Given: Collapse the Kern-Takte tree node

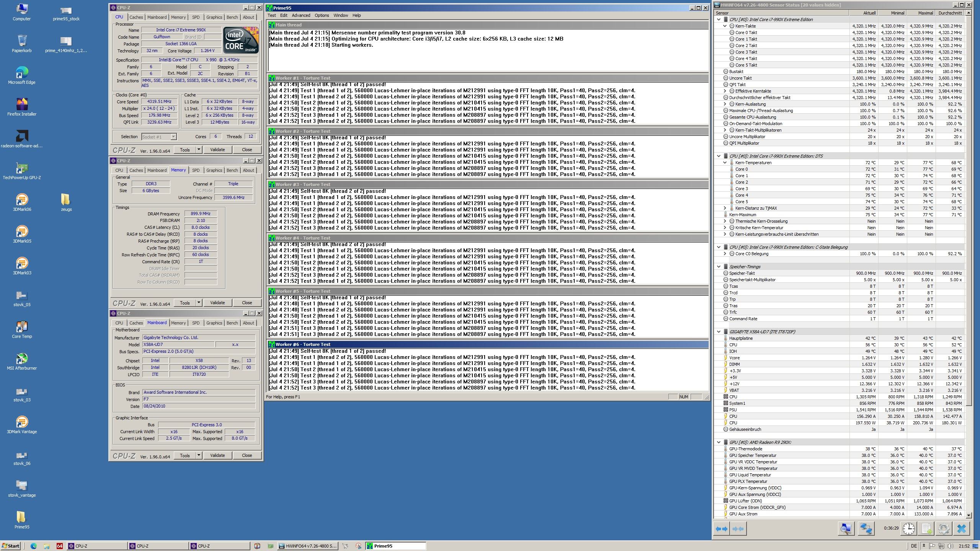Looking at the screenshot, I should tap(725, 26).
